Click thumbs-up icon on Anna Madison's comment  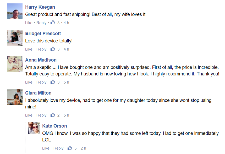click(53, 82)
